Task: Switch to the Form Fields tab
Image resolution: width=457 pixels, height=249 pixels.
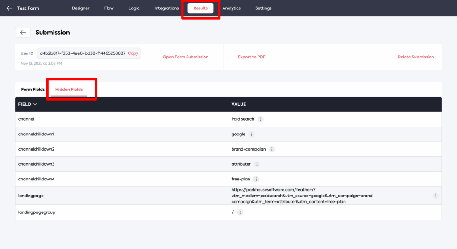Action: (x=33, y=90)
